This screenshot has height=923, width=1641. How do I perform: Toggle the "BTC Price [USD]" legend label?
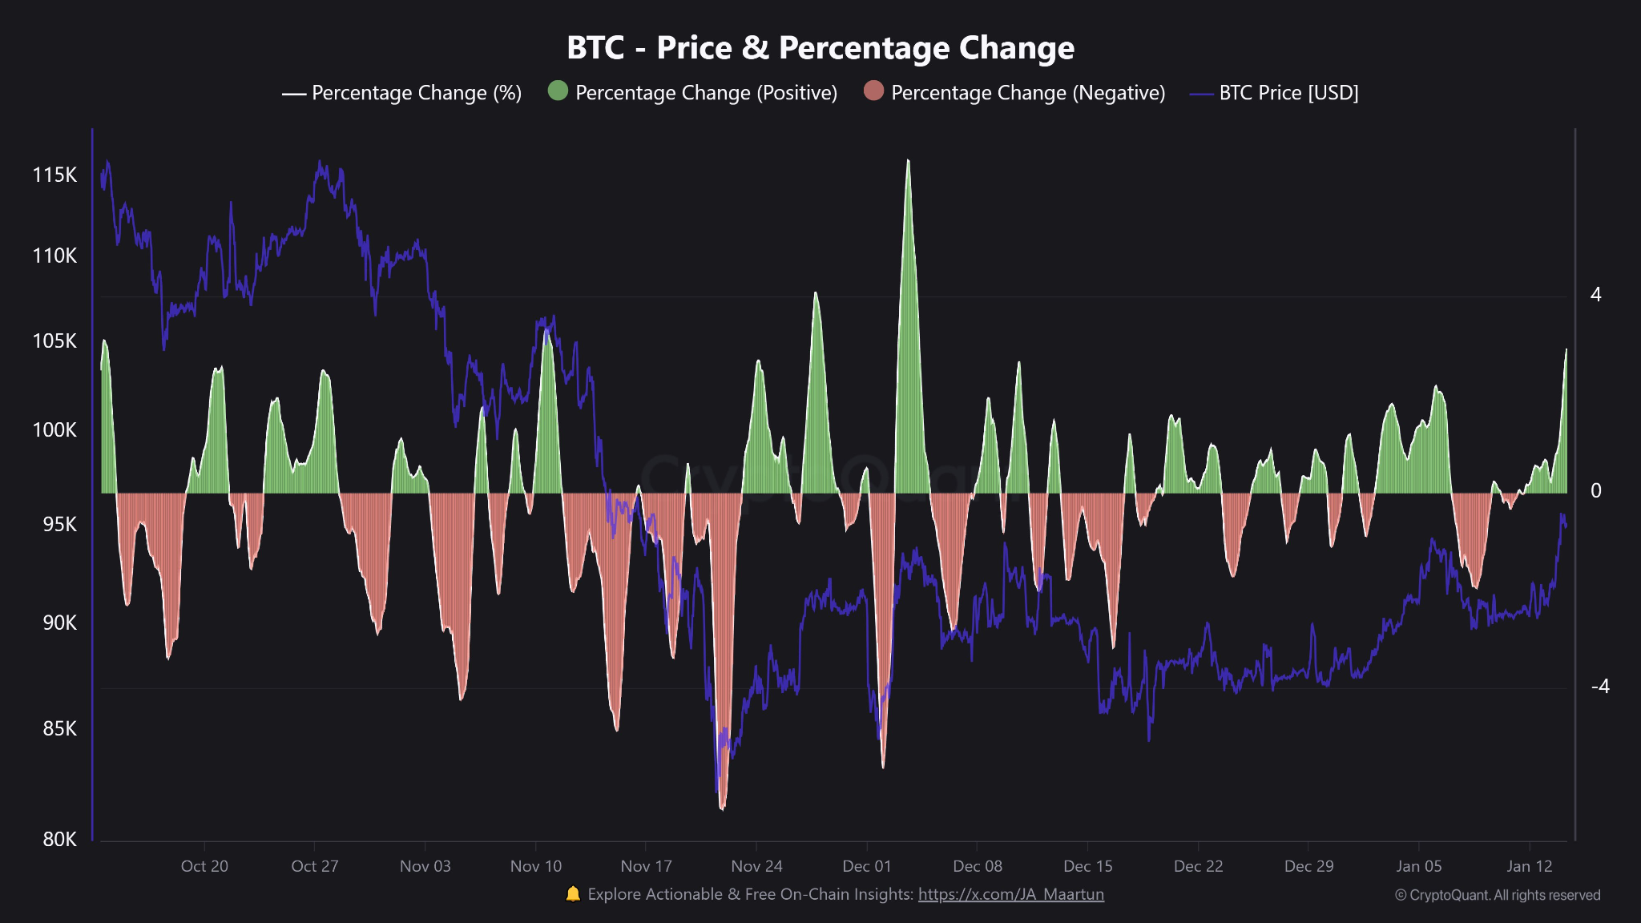(x=1288, y=93)
